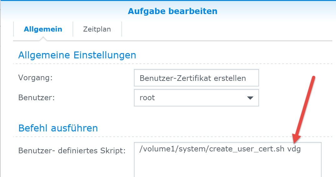This screenshot has width=336, height=177.
Task: Open the Zeitplan tab
Action: [97, 29]
